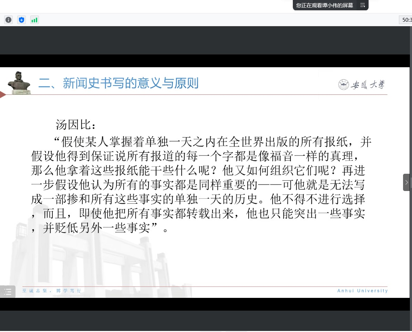Click the red triangle marker beside the title

click(3, 95)
